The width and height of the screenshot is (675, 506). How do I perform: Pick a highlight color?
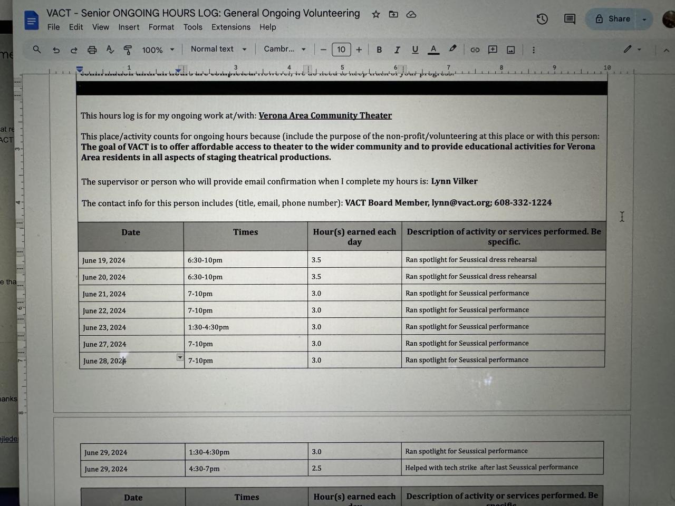click(452, 49)
